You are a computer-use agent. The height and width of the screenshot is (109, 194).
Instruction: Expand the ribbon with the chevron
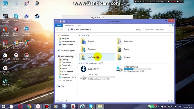tap(169, 25)
